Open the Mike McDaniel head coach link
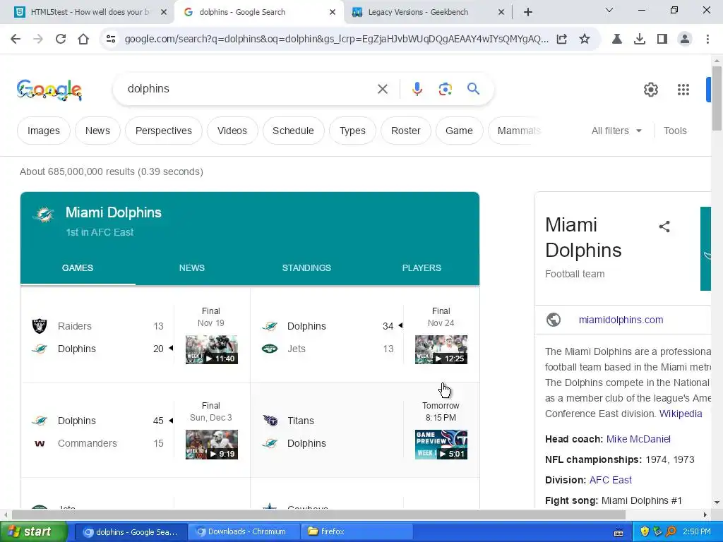723x542 pixels. click(x=638, y=439)
